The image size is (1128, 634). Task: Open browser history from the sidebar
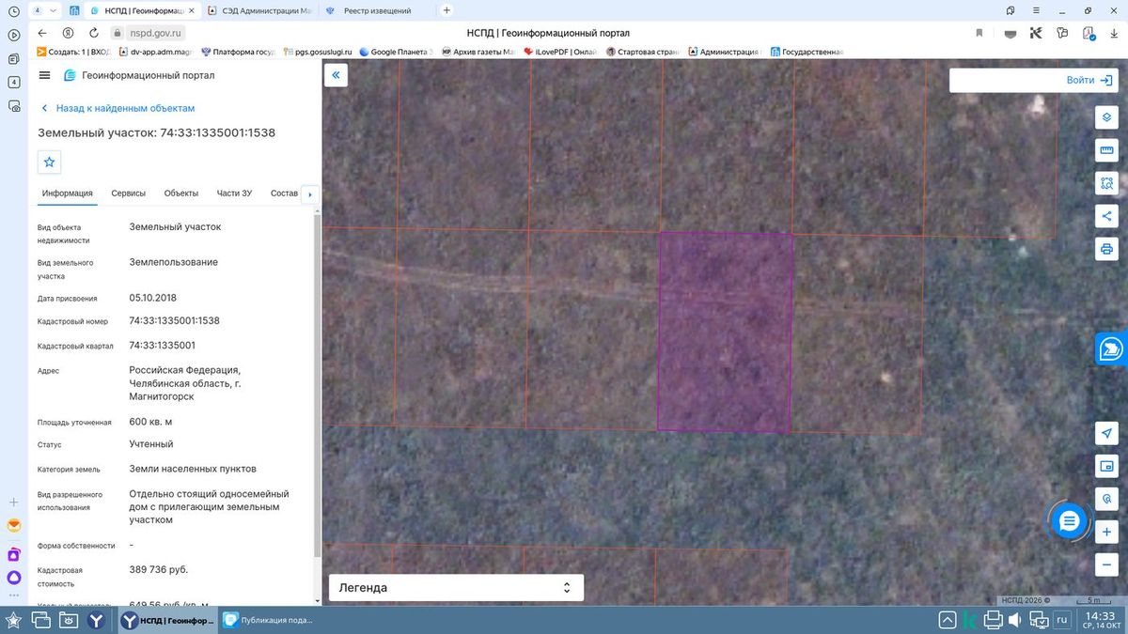pos(14,10)
